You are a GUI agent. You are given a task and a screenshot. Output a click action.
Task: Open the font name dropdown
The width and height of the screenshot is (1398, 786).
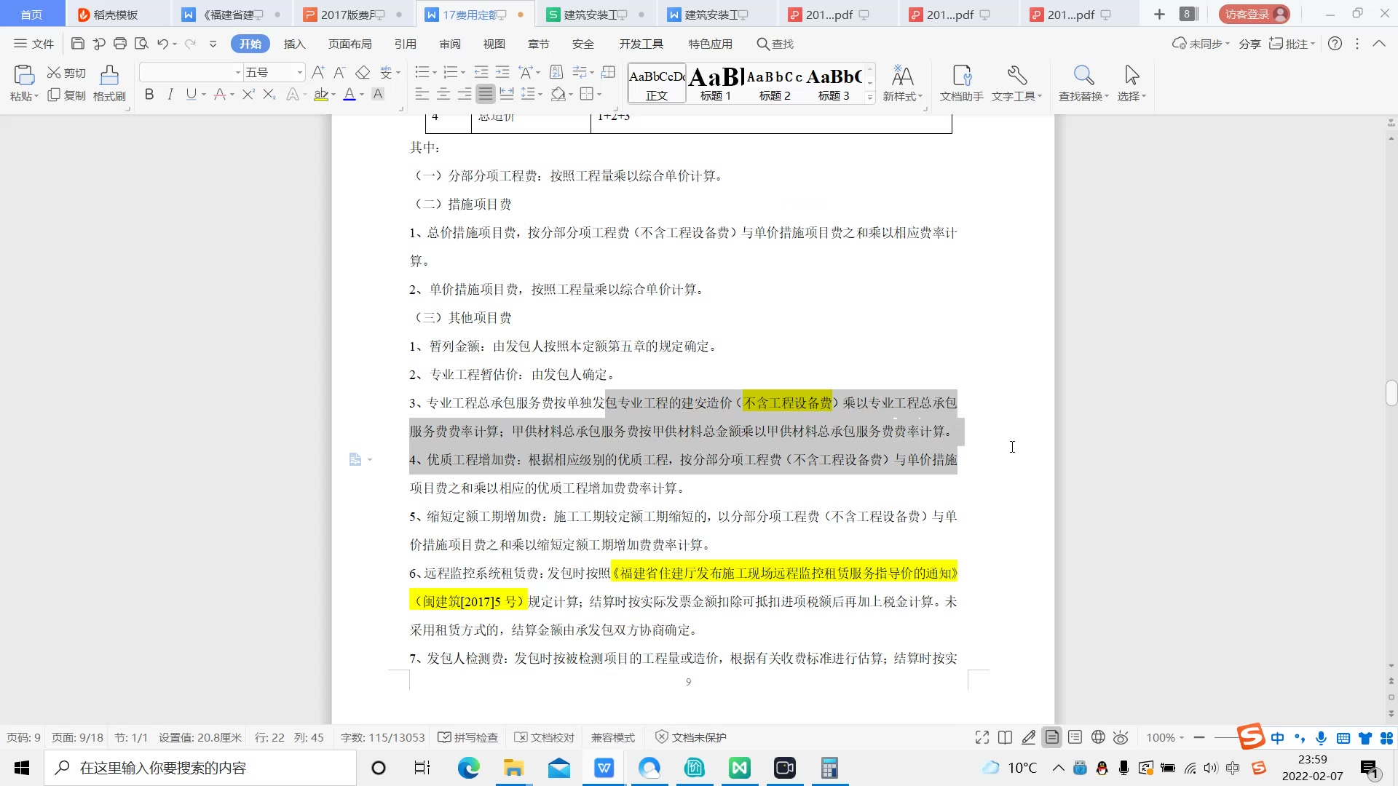[237, 72]
